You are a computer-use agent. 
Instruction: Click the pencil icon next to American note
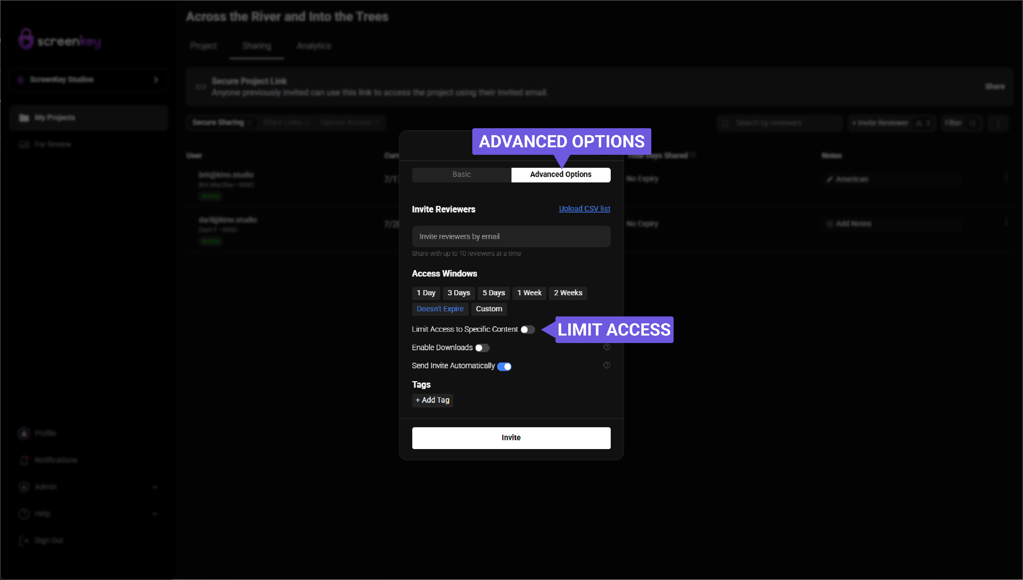click(x=829, y=179)
